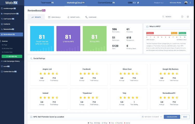The width and height of the screenshot is (195, 124).
Task: Click the ReviewBoostFX star icon in sidebar
Action: click(2, 34)
